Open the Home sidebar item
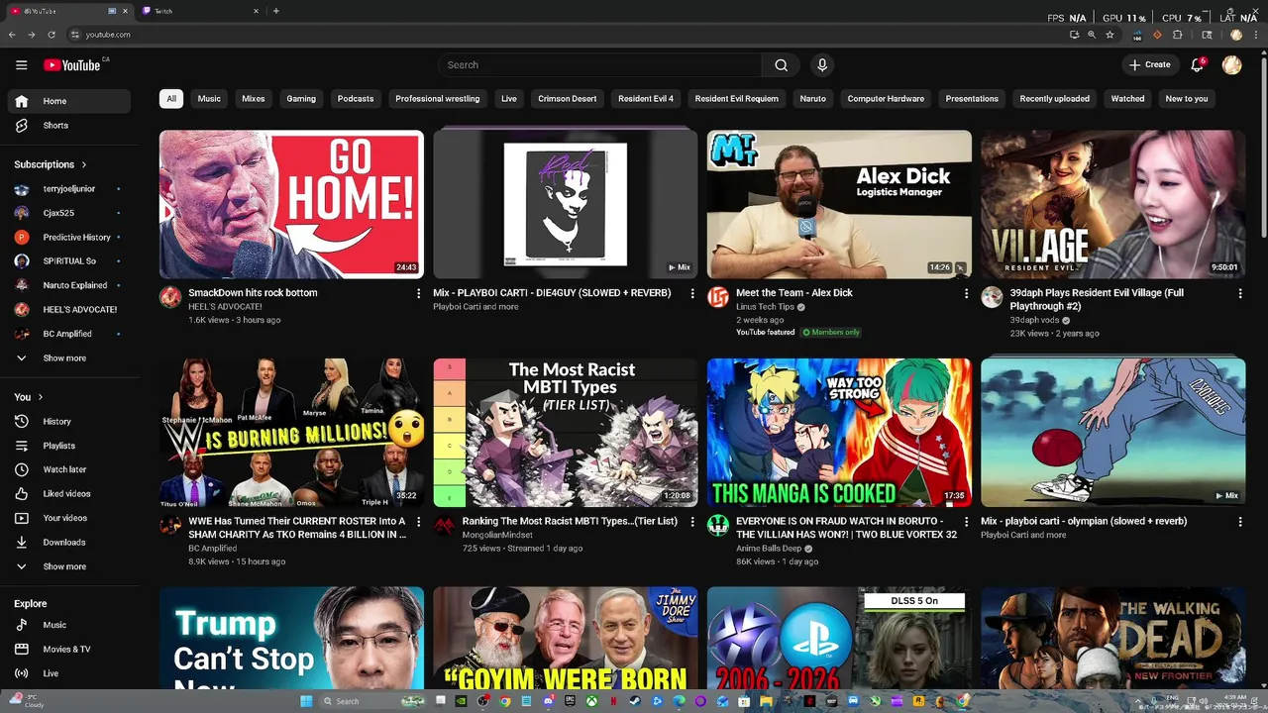Image resolution: width=1268 pixels, height=713 pixels. click(69, 101)
